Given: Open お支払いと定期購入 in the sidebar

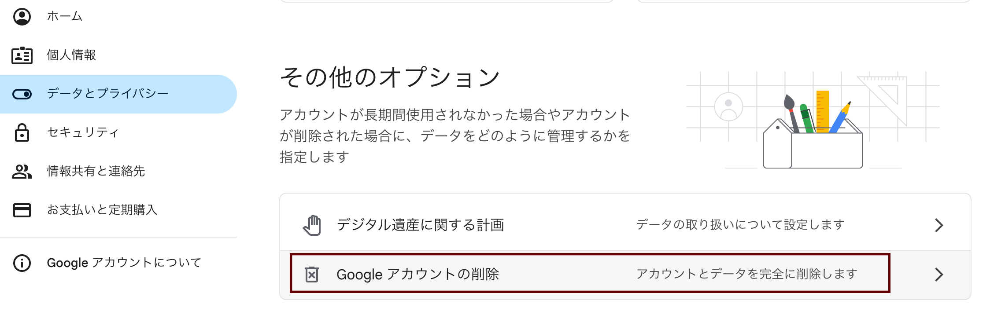Looking at the screenshot, I should pos(102,210).
